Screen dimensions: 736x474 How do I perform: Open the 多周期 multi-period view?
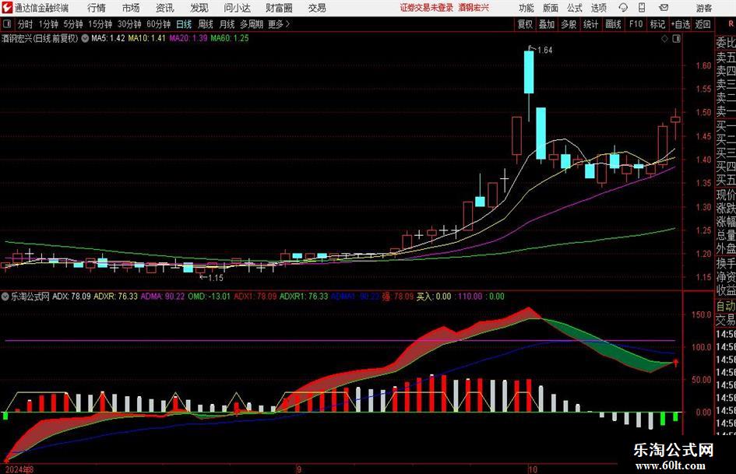click(252, 24)
